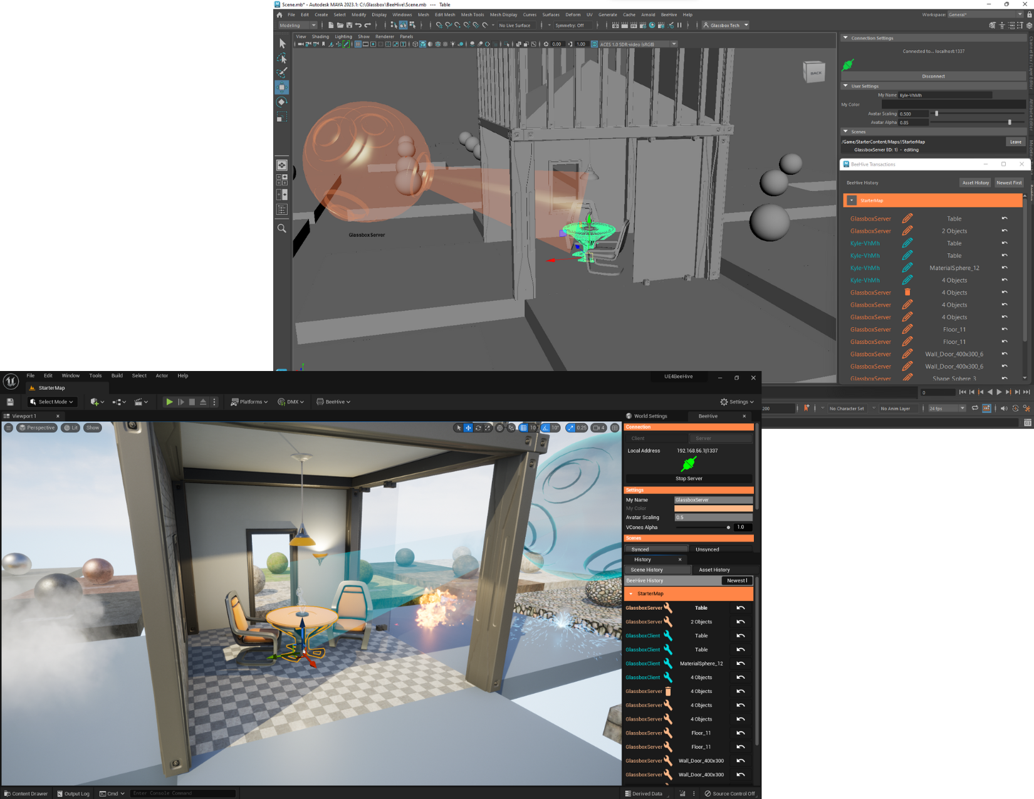Open the Unreal DMX toolbar dropdown
Screen dimensions: 1034x799
tap(291, 402)
